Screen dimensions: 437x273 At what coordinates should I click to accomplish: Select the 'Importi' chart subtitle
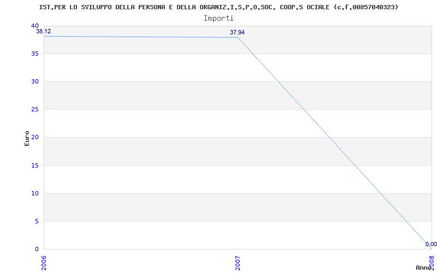(x=218, y=19)
